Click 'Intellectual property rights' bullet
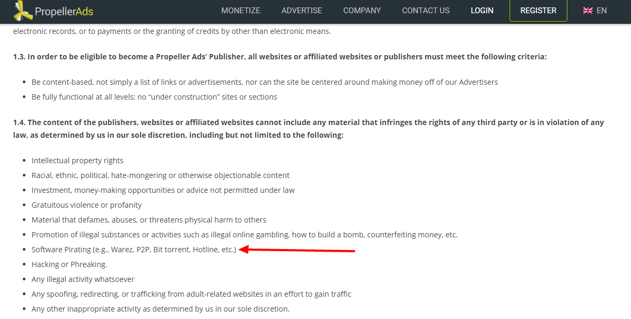Image resolution: width=631 pixels, height=319 pixels. pos(77,161)
